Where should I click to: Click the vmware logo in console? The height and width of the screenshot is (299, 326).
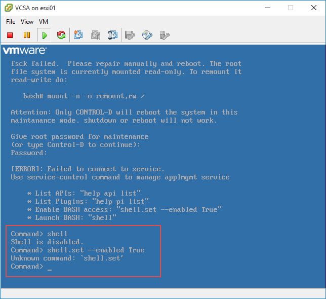click(25, 50)
